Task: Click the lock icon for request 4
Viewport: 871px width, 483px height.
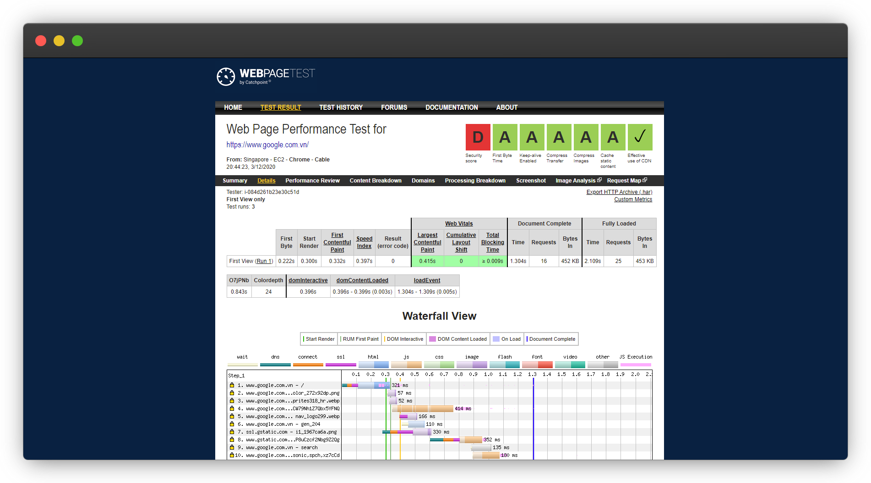Action: (x=232, y=408)
